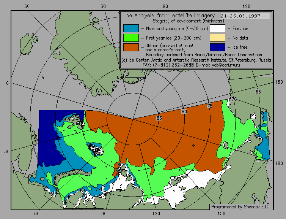Image resolution: width=286 pixels, height=219 pixels.
Task: Click the 70 latitude circle label
Action: (234, 99)
